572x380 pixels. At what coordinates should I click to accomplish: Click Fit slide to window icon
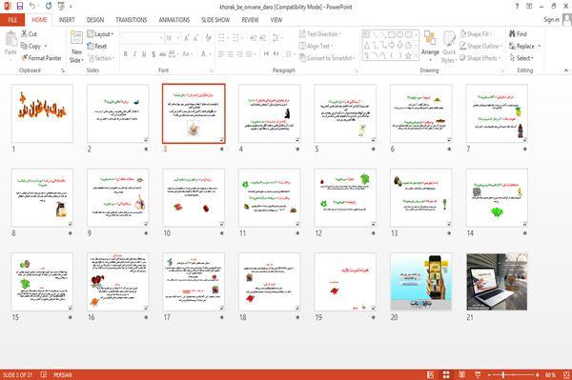566,375
